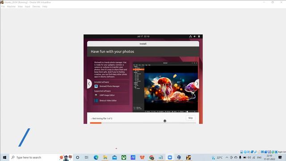Open the weather widget showing 22°C
Image resolution: width=286 pixels, height=161 pixels.
217,157
